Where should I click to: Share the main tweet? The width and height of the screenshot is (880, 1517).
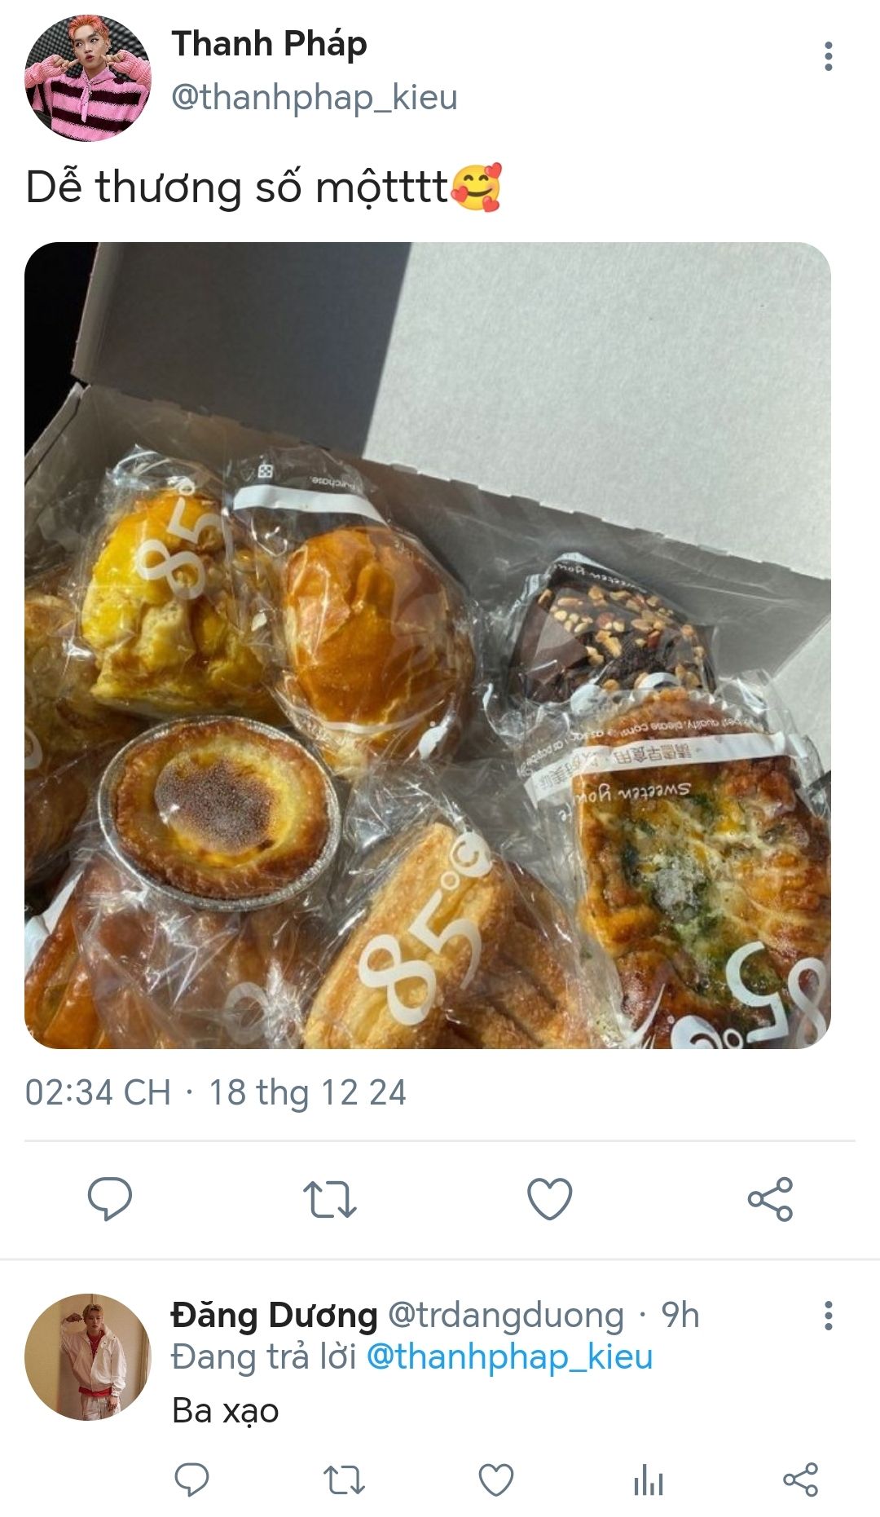point(770,1199)
